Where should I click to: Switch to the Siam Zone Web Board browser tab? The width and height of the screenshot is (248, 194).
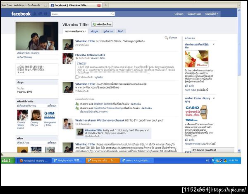point(24,5)
